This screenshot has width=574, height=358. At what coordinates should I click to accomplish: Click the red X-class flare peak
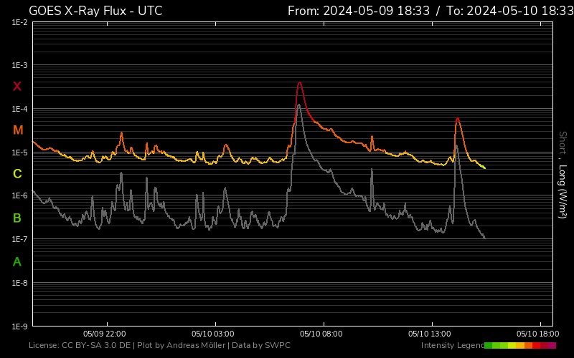pyautogui.click(x=299, y=82)
